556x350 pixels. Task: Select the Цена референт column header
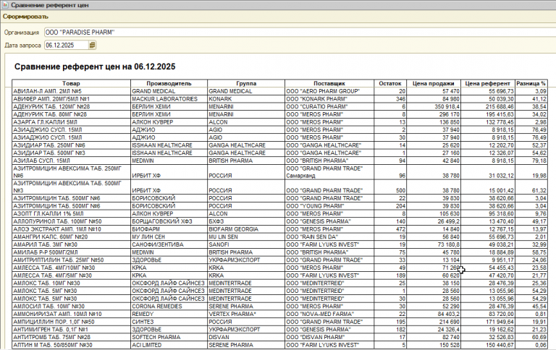pyautogui.click(x=487, y=84)
